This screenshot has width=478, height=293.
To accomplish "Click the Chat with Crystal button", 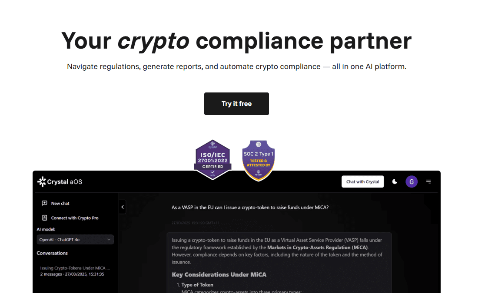I will 363,181.
